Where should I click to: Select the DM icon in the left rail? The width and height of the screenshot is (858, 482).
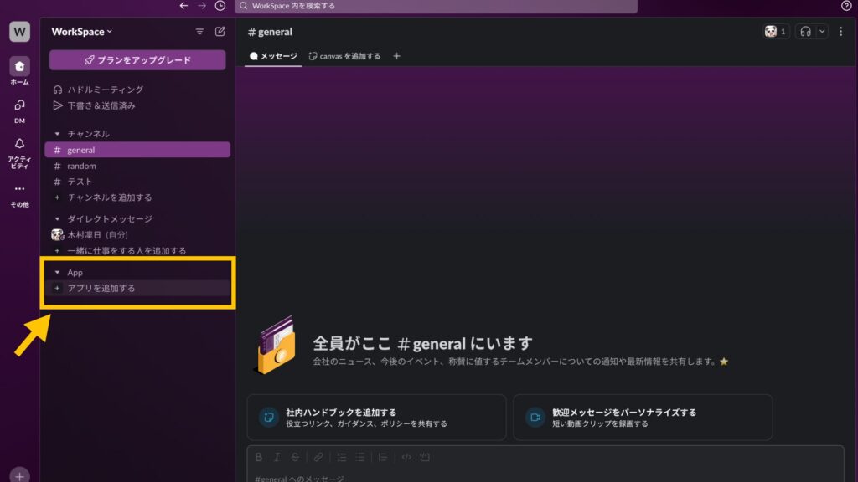[18, 105]
